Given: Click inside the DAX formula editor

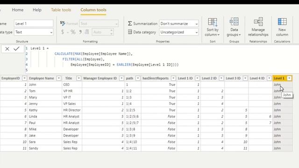Looking at the screenshot, I should 162,59.
